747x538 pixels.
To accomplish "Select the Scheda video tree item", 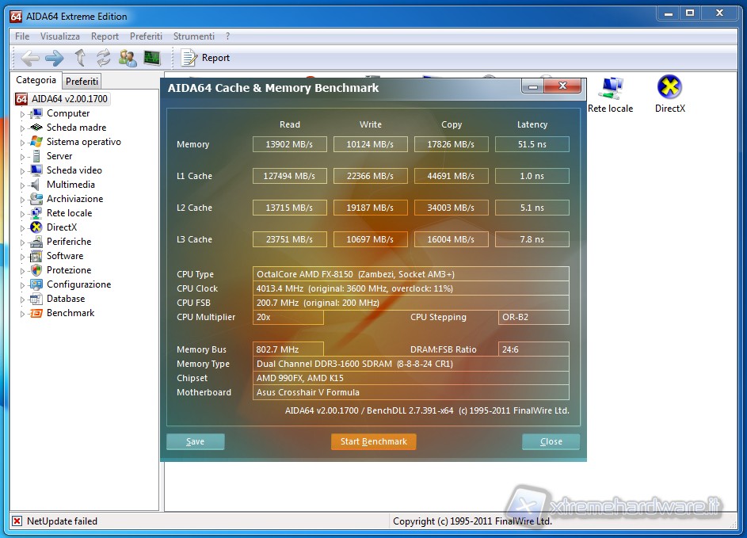I will pos(74,170).
